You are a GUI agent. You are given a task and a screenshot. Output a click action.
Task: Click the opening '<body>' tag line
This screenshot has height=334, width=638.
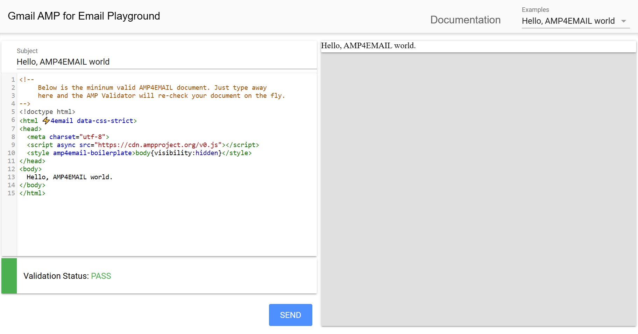coord(30,169)
